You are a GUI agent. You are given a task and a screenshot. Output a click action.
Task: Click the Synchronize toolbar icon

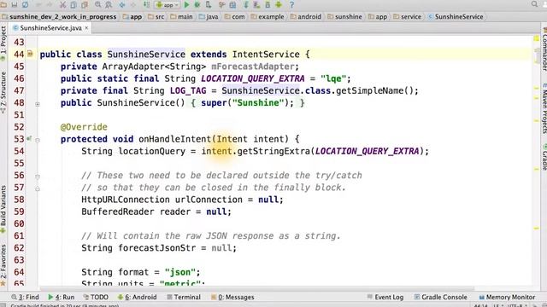(26, 4)
